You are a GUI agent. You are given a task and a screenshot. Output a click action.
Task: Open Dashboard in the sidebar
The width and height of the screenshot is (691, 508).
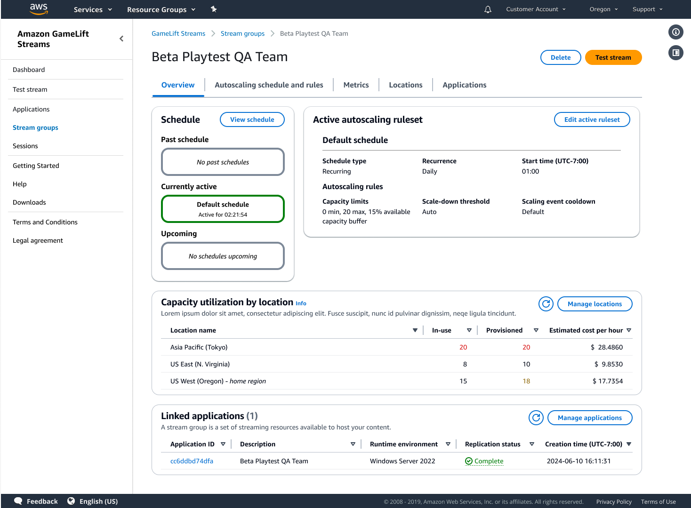click(29, 70)
